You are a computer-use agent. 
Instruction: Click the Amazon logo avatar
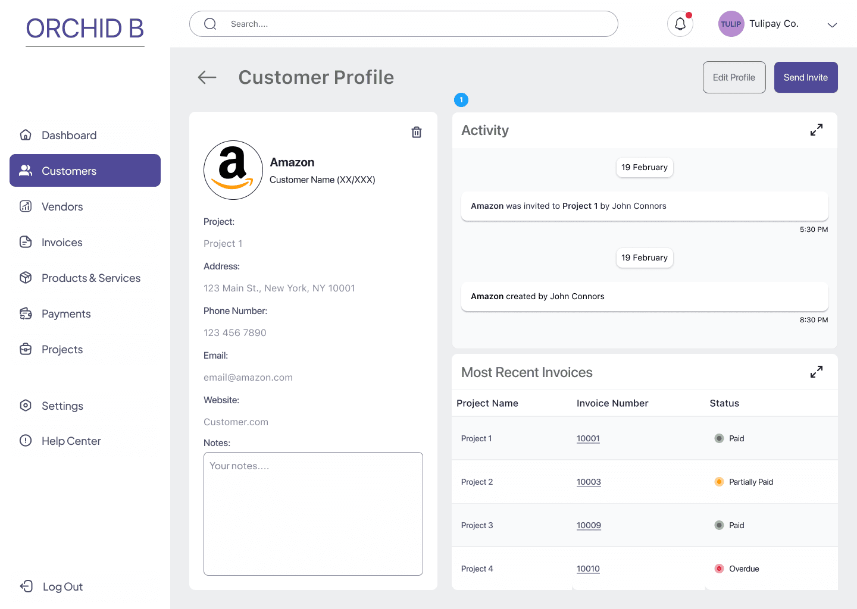click(233, 170)
